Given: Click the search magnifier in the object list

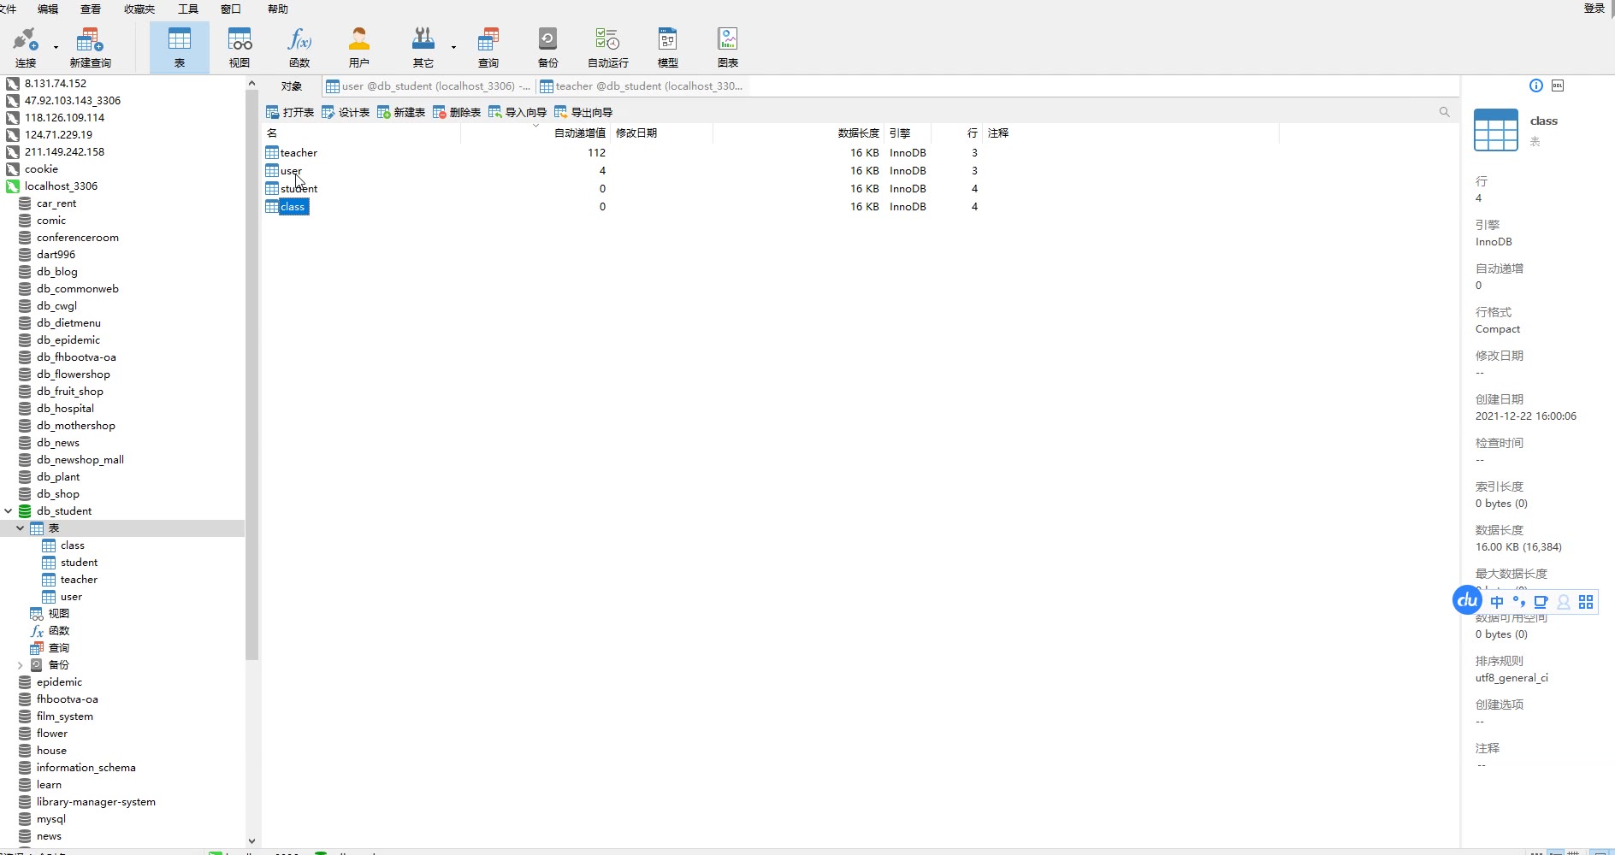Looking at the screenshot, I should point(1445,112).
